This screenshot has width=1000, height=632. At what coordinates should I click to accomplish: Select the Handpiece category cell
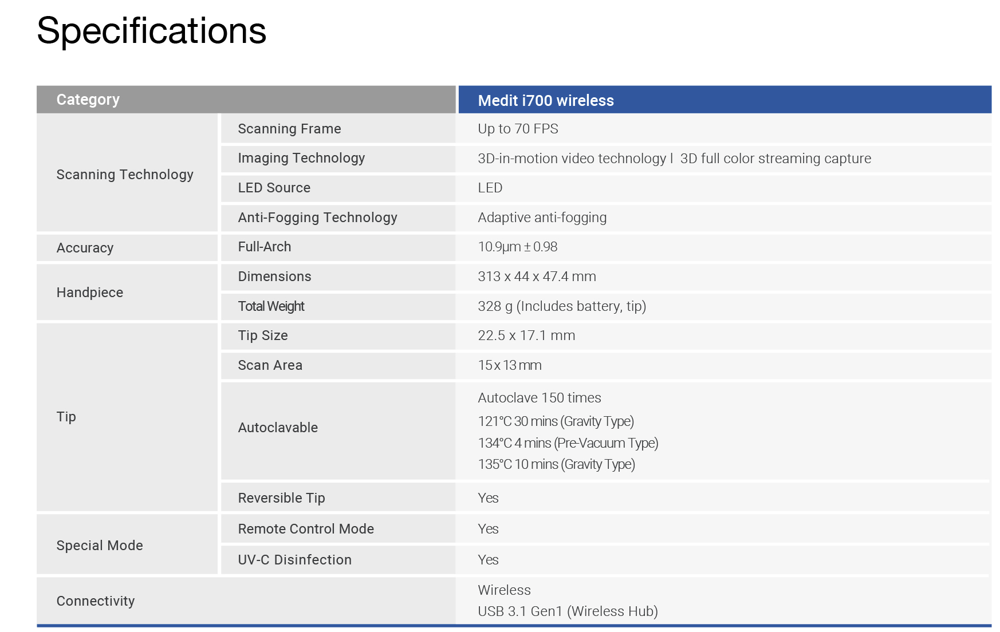pos(89,292)
